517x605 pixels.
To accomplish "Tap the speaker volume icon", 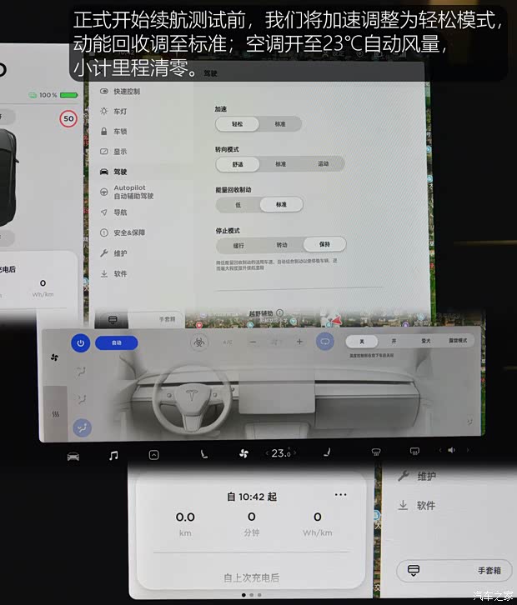I will point(452,450).
